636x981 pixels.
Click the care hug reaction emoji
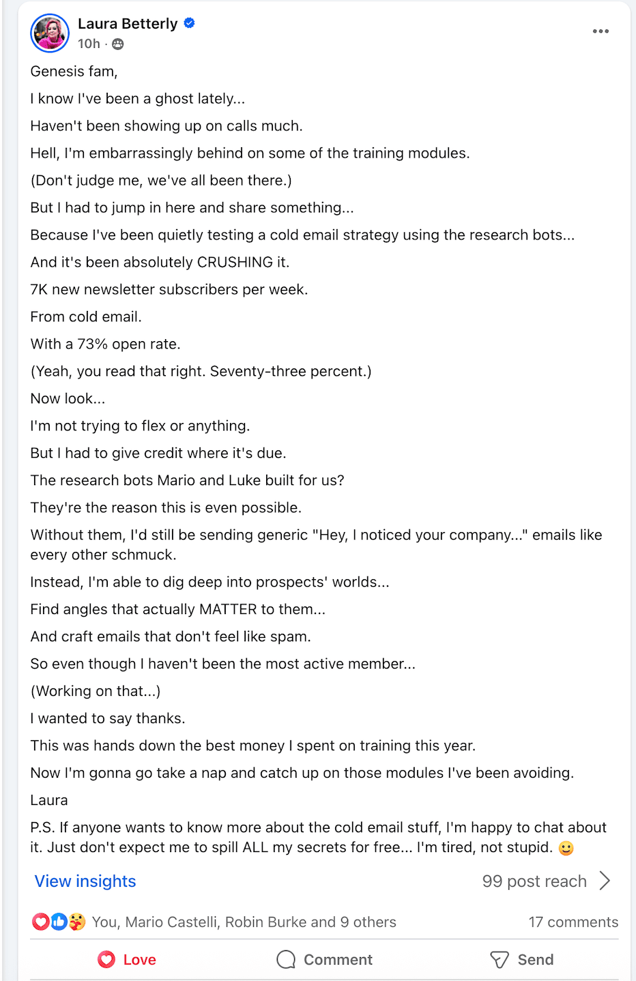pyautogui.click(x=77, y=922)
